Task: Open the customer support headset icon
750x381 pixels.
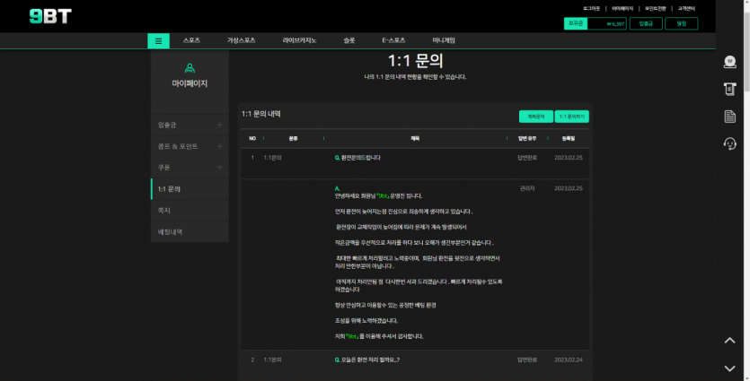Action: coord(730,143)
